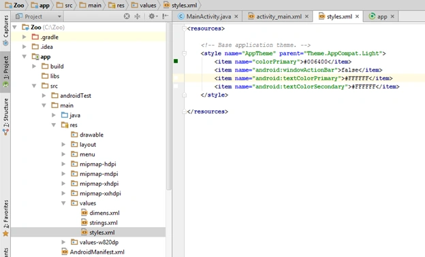
Task: Close the activity_main.xml tab
Action: [x=306, y=16]
